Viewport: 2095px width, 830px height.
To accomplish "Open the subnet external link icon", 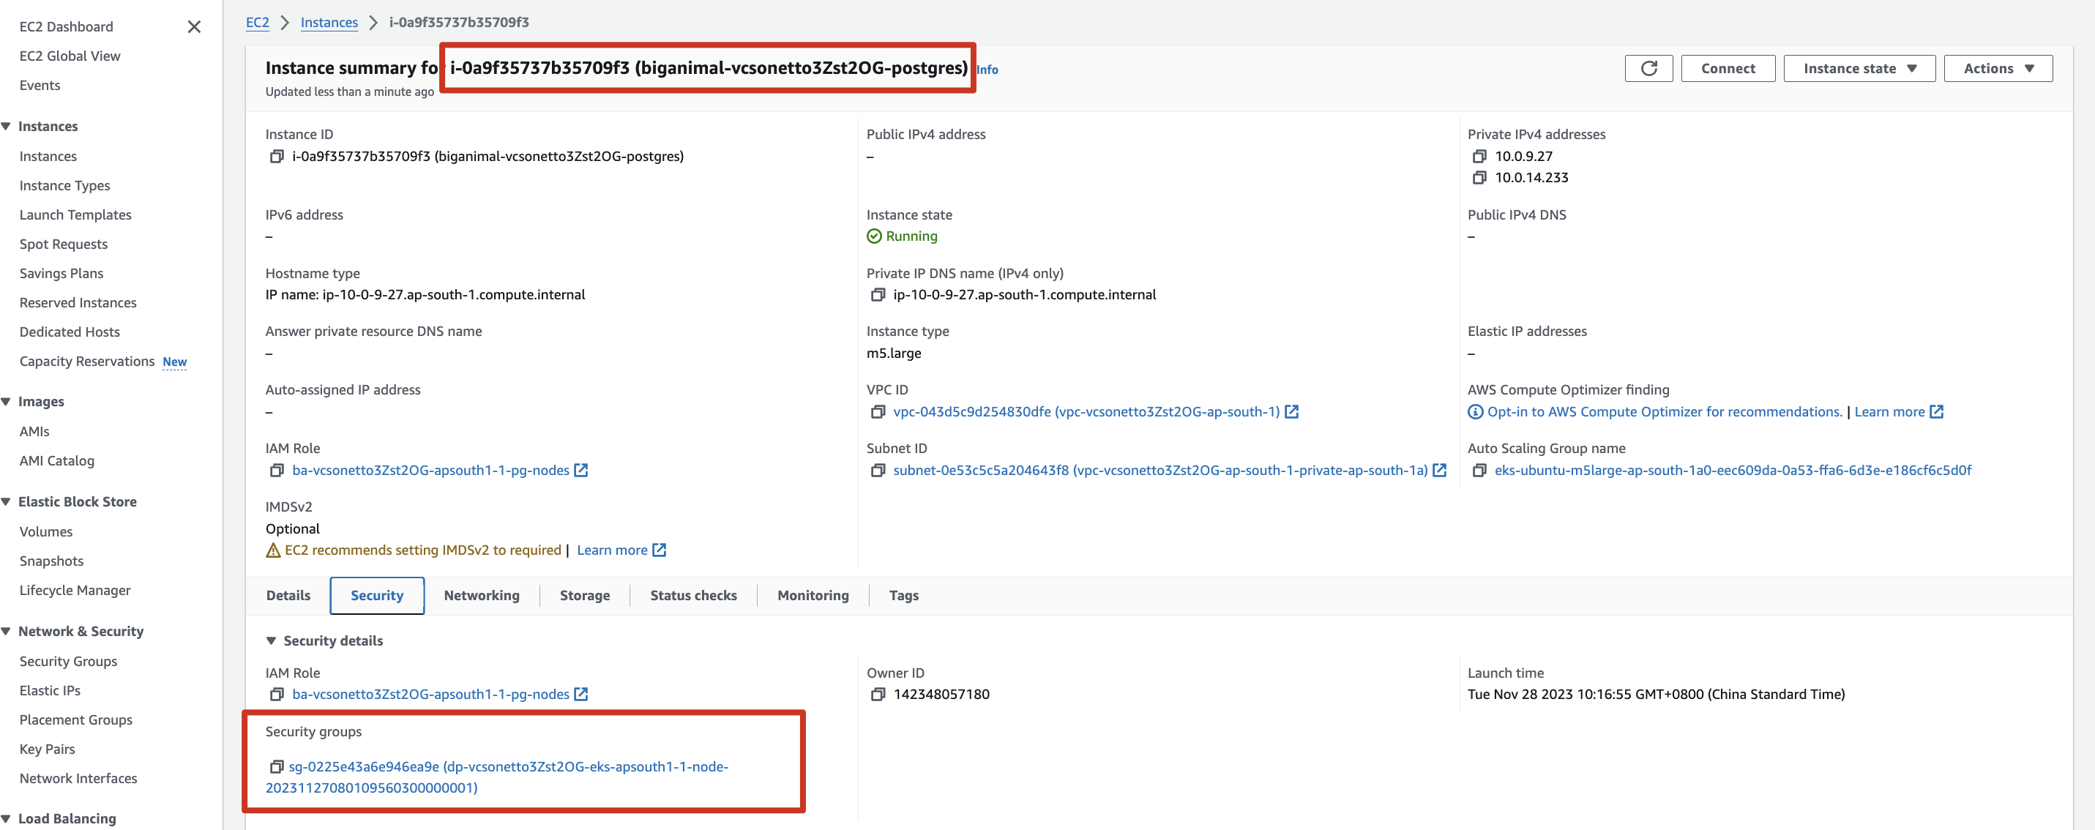I will tap(1440, 470).
